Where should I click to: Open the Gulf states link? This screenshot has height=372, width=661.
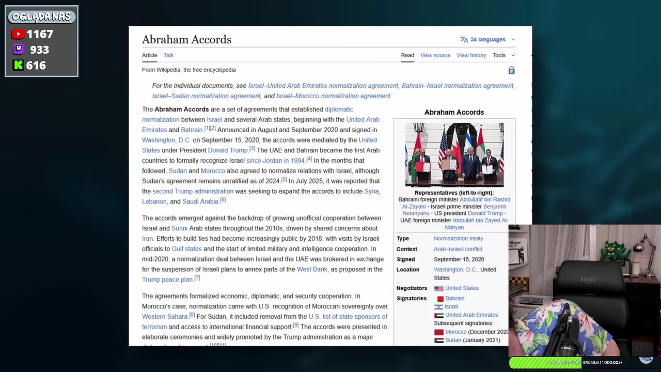pyautogui.click(x=186, y=249)
